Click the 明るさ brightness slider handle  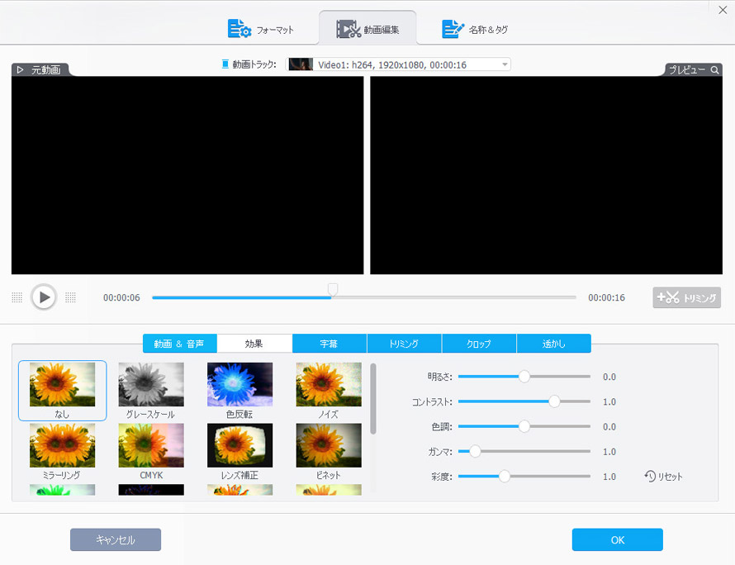524,377
